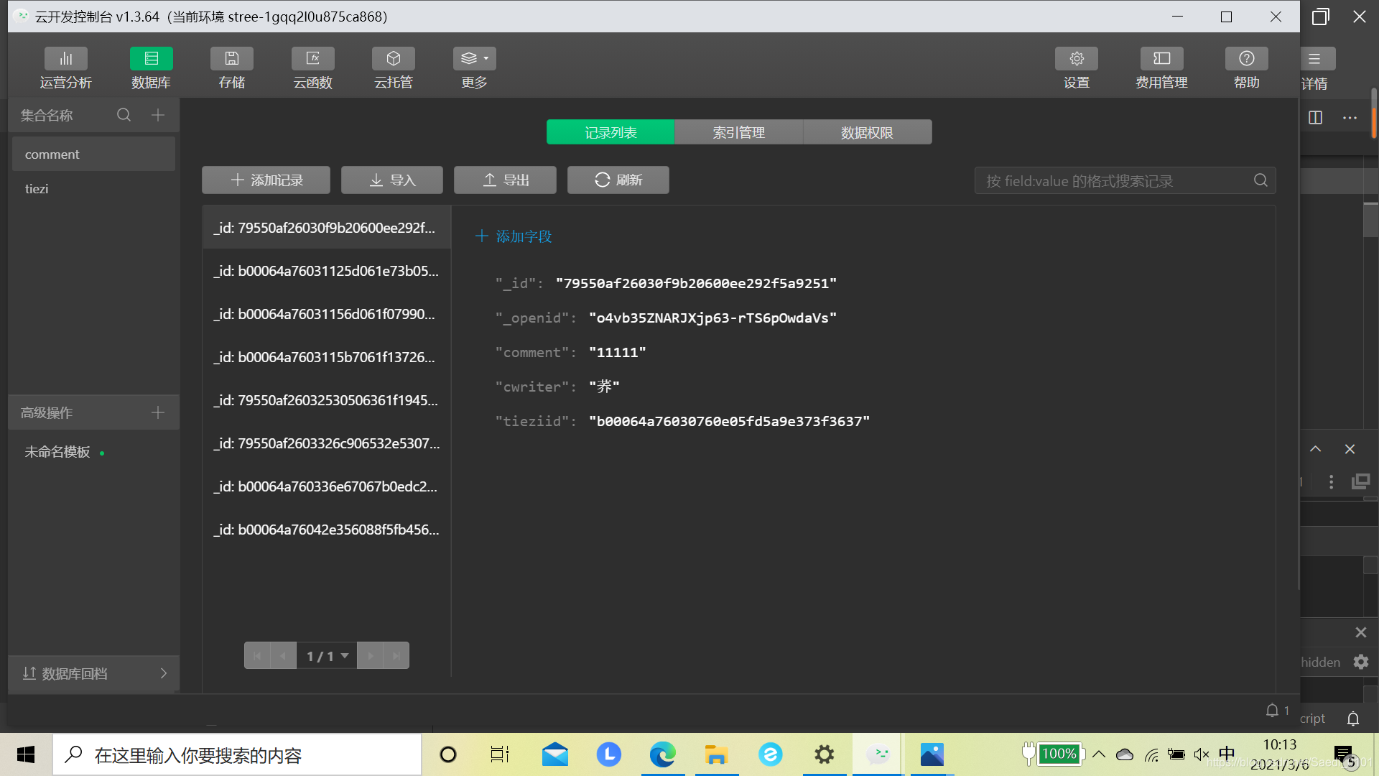This screenshot has width=1379, height=776.
Task: Open the 云函数 cloud functions icon
Action: pyautogui.click(x=312, y=59)
